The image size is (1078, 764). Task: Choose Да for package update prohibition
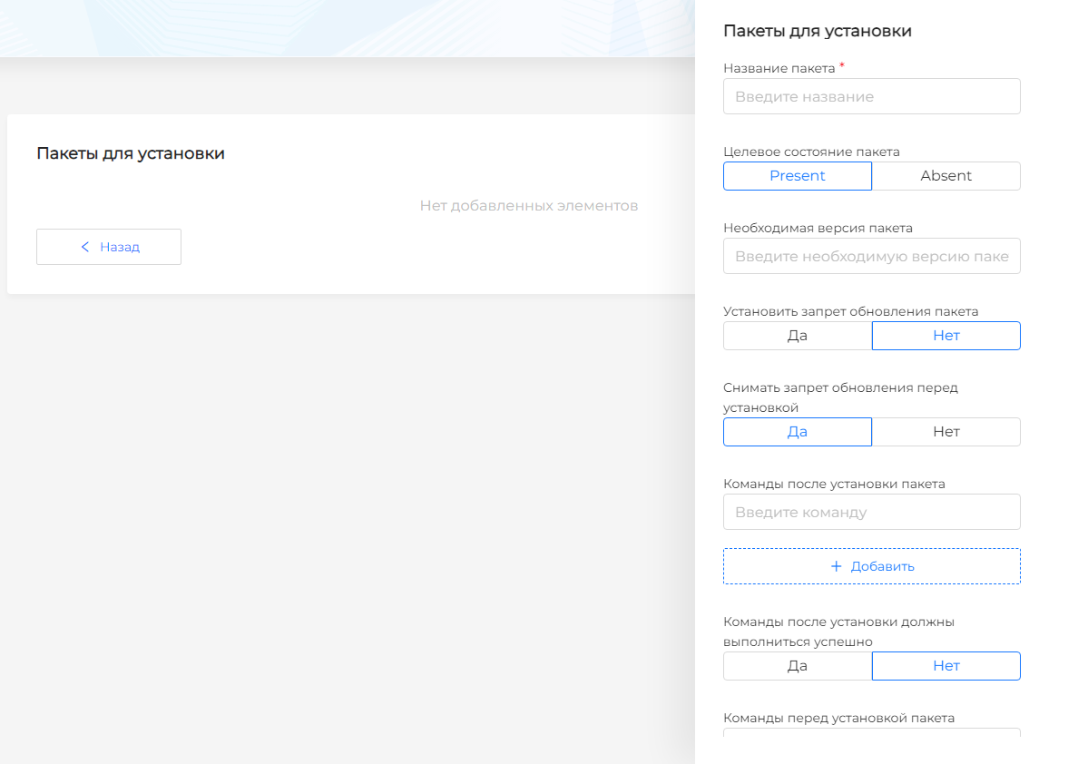coord(797,336)
